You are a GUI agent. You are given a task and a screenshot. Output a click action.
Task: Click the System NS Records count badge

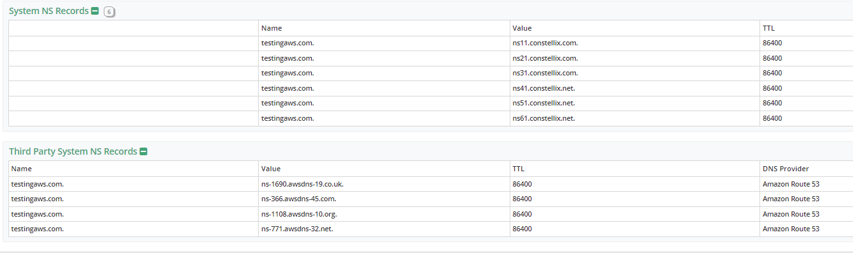[x=110, y=11]
